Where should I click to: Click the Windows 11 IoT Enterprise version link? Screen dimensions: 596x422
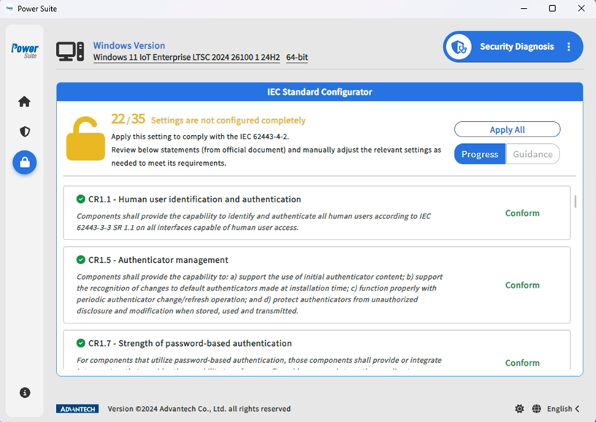coord(186,58)
